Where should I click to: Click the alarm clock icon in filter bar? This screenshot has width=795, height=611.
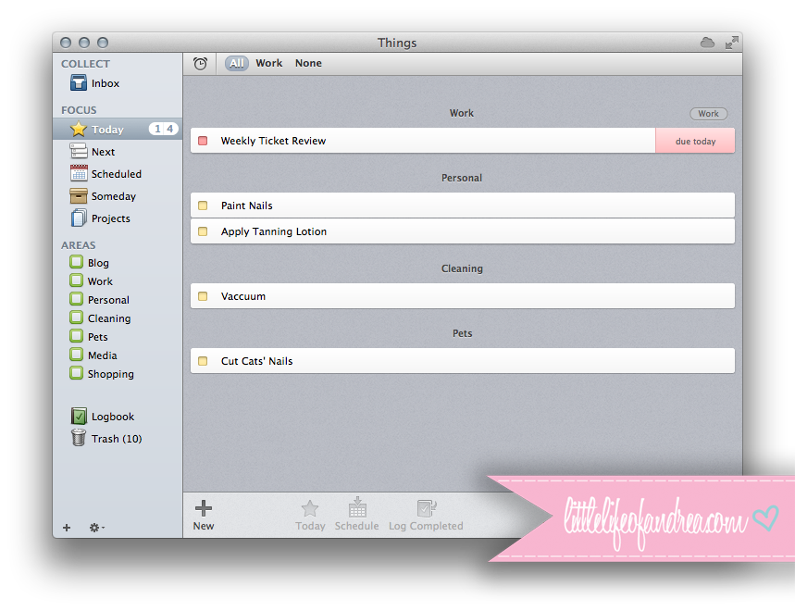tap(200, 63)
